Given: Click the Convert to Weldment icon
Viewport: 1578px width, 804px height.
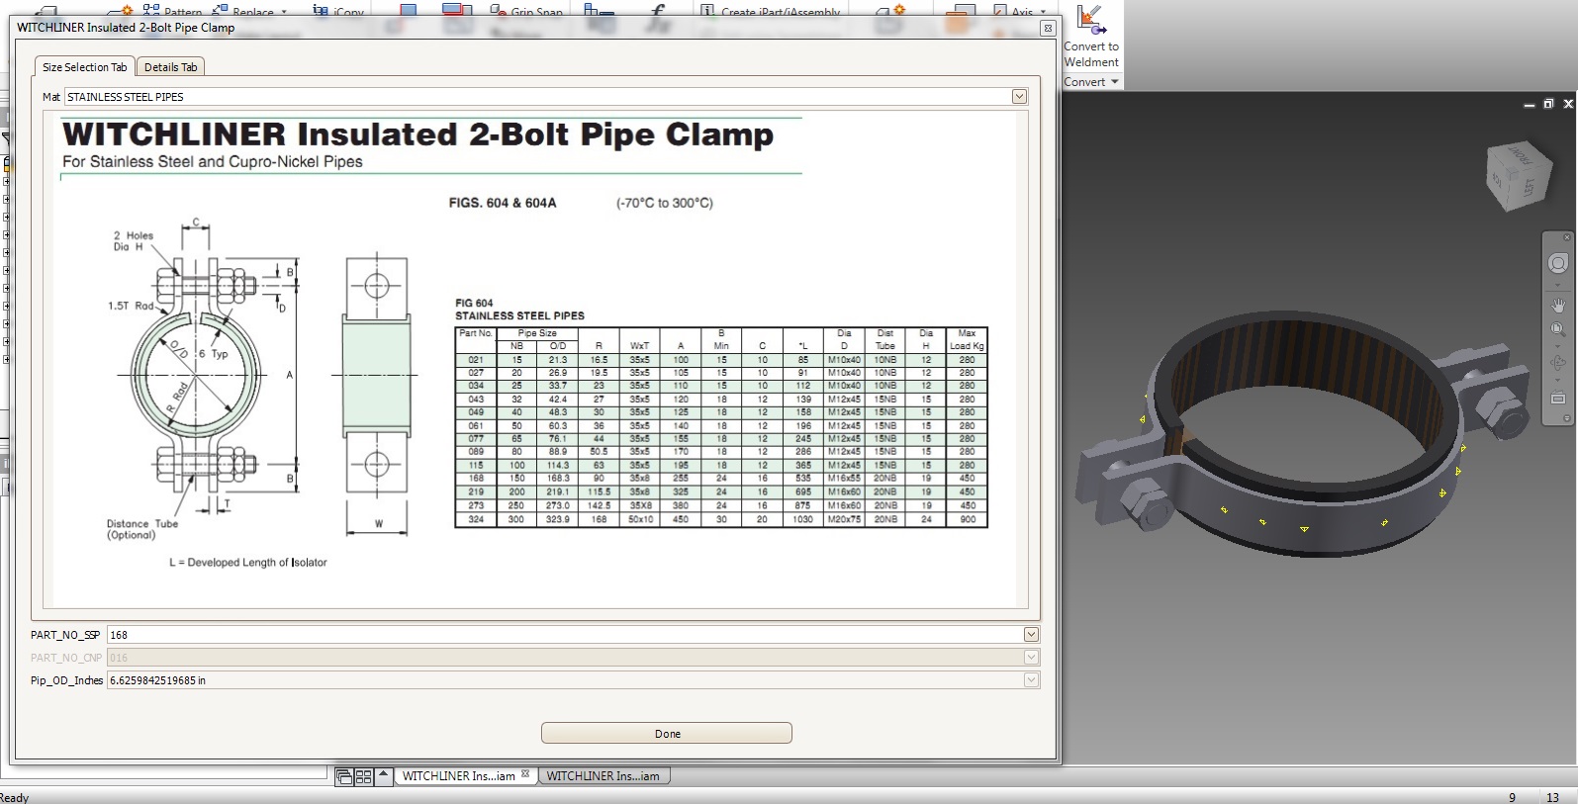Looking at the screenshot, I should pyautogui.click(x=1091, y=20).
